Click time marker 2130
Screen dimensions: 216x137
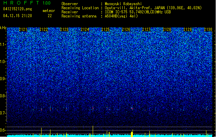click(208, 29)
